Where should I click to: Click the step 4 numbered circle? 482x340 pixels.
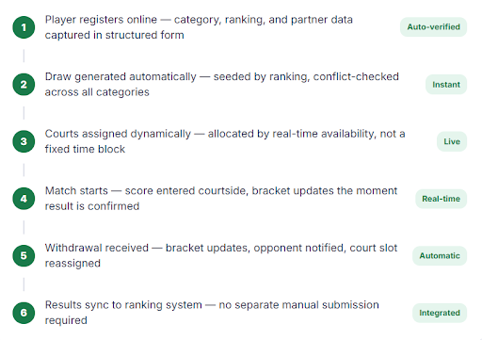(x=24, y=199)
